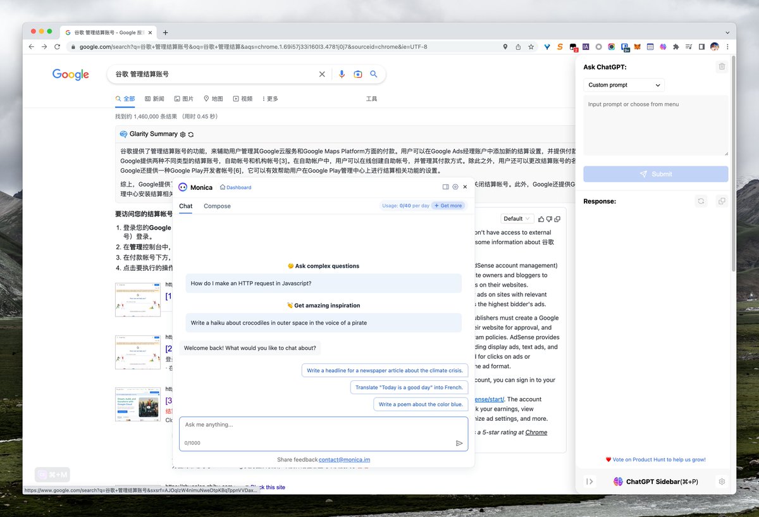Collapse the ChatGPT Sidebar panel

[589, 482]
